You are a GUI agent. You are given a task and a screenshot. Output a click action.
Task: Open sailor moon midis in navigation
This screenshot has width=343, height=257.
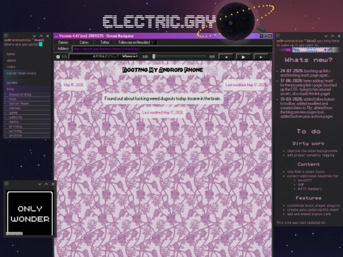click(x=21, y=73)
